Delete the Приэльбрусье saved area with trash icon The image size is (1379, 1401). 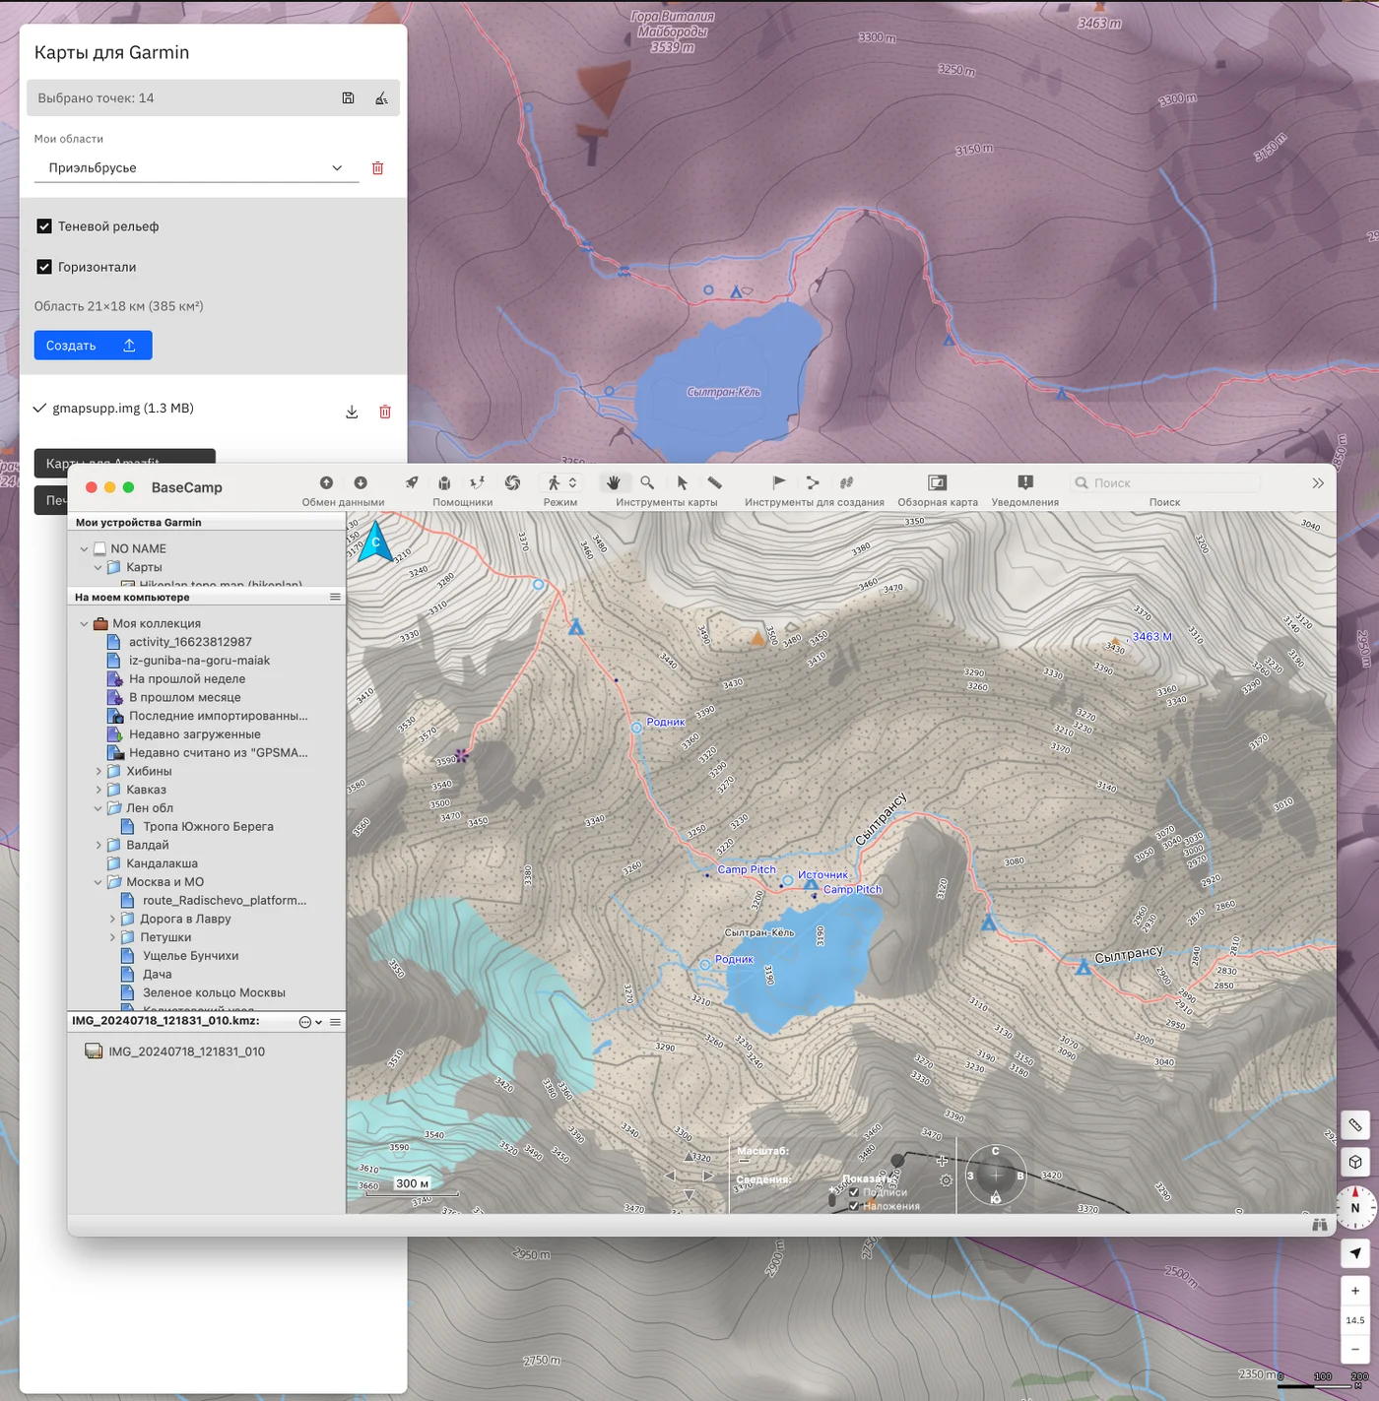coord(377,168)
